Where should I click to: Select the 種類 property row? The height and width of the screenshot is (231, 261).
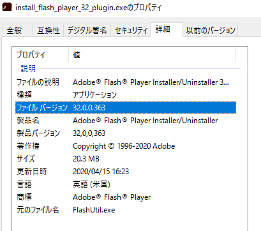[x=126, y=95]
